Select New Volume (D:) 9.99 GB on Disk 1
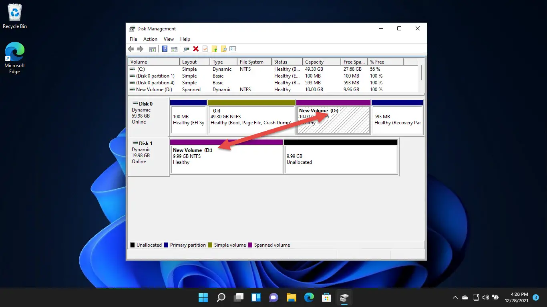 pos(227,156)
